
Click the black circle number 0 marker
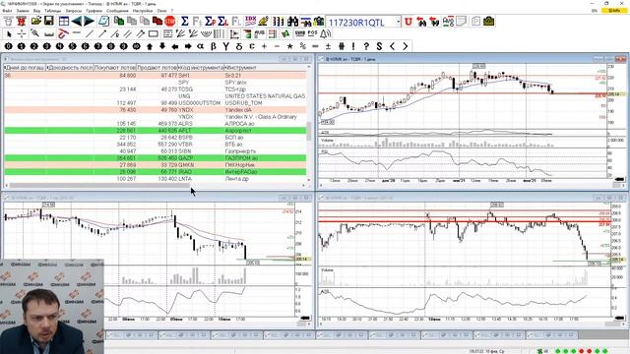coord(9,46)
